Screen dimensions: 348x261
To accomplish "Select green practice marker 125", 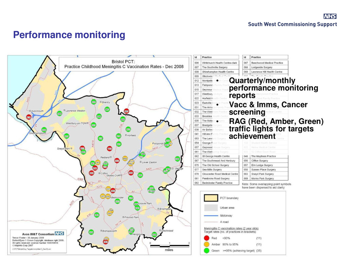I will [x=131, y=198].
